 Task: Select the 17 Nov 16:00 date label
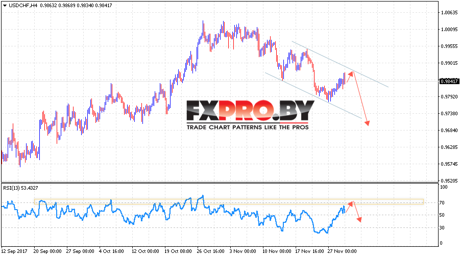[309, 251]
